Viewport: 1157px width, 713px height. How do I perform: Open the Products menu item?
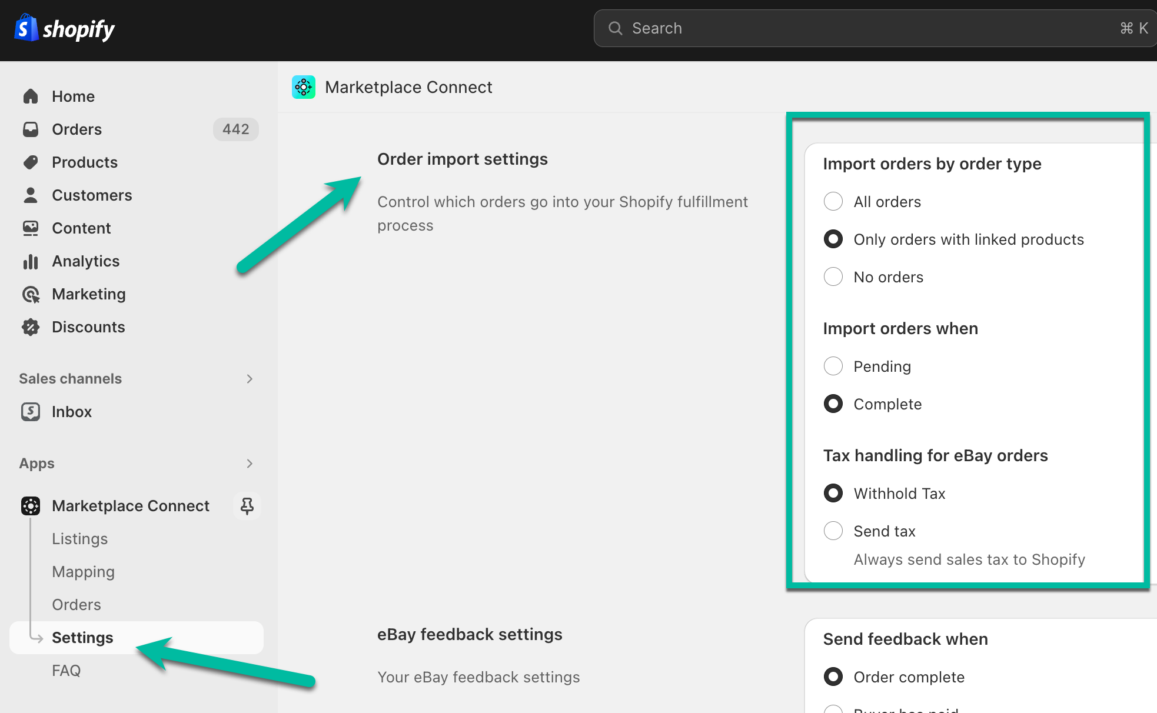pos(137,162)
